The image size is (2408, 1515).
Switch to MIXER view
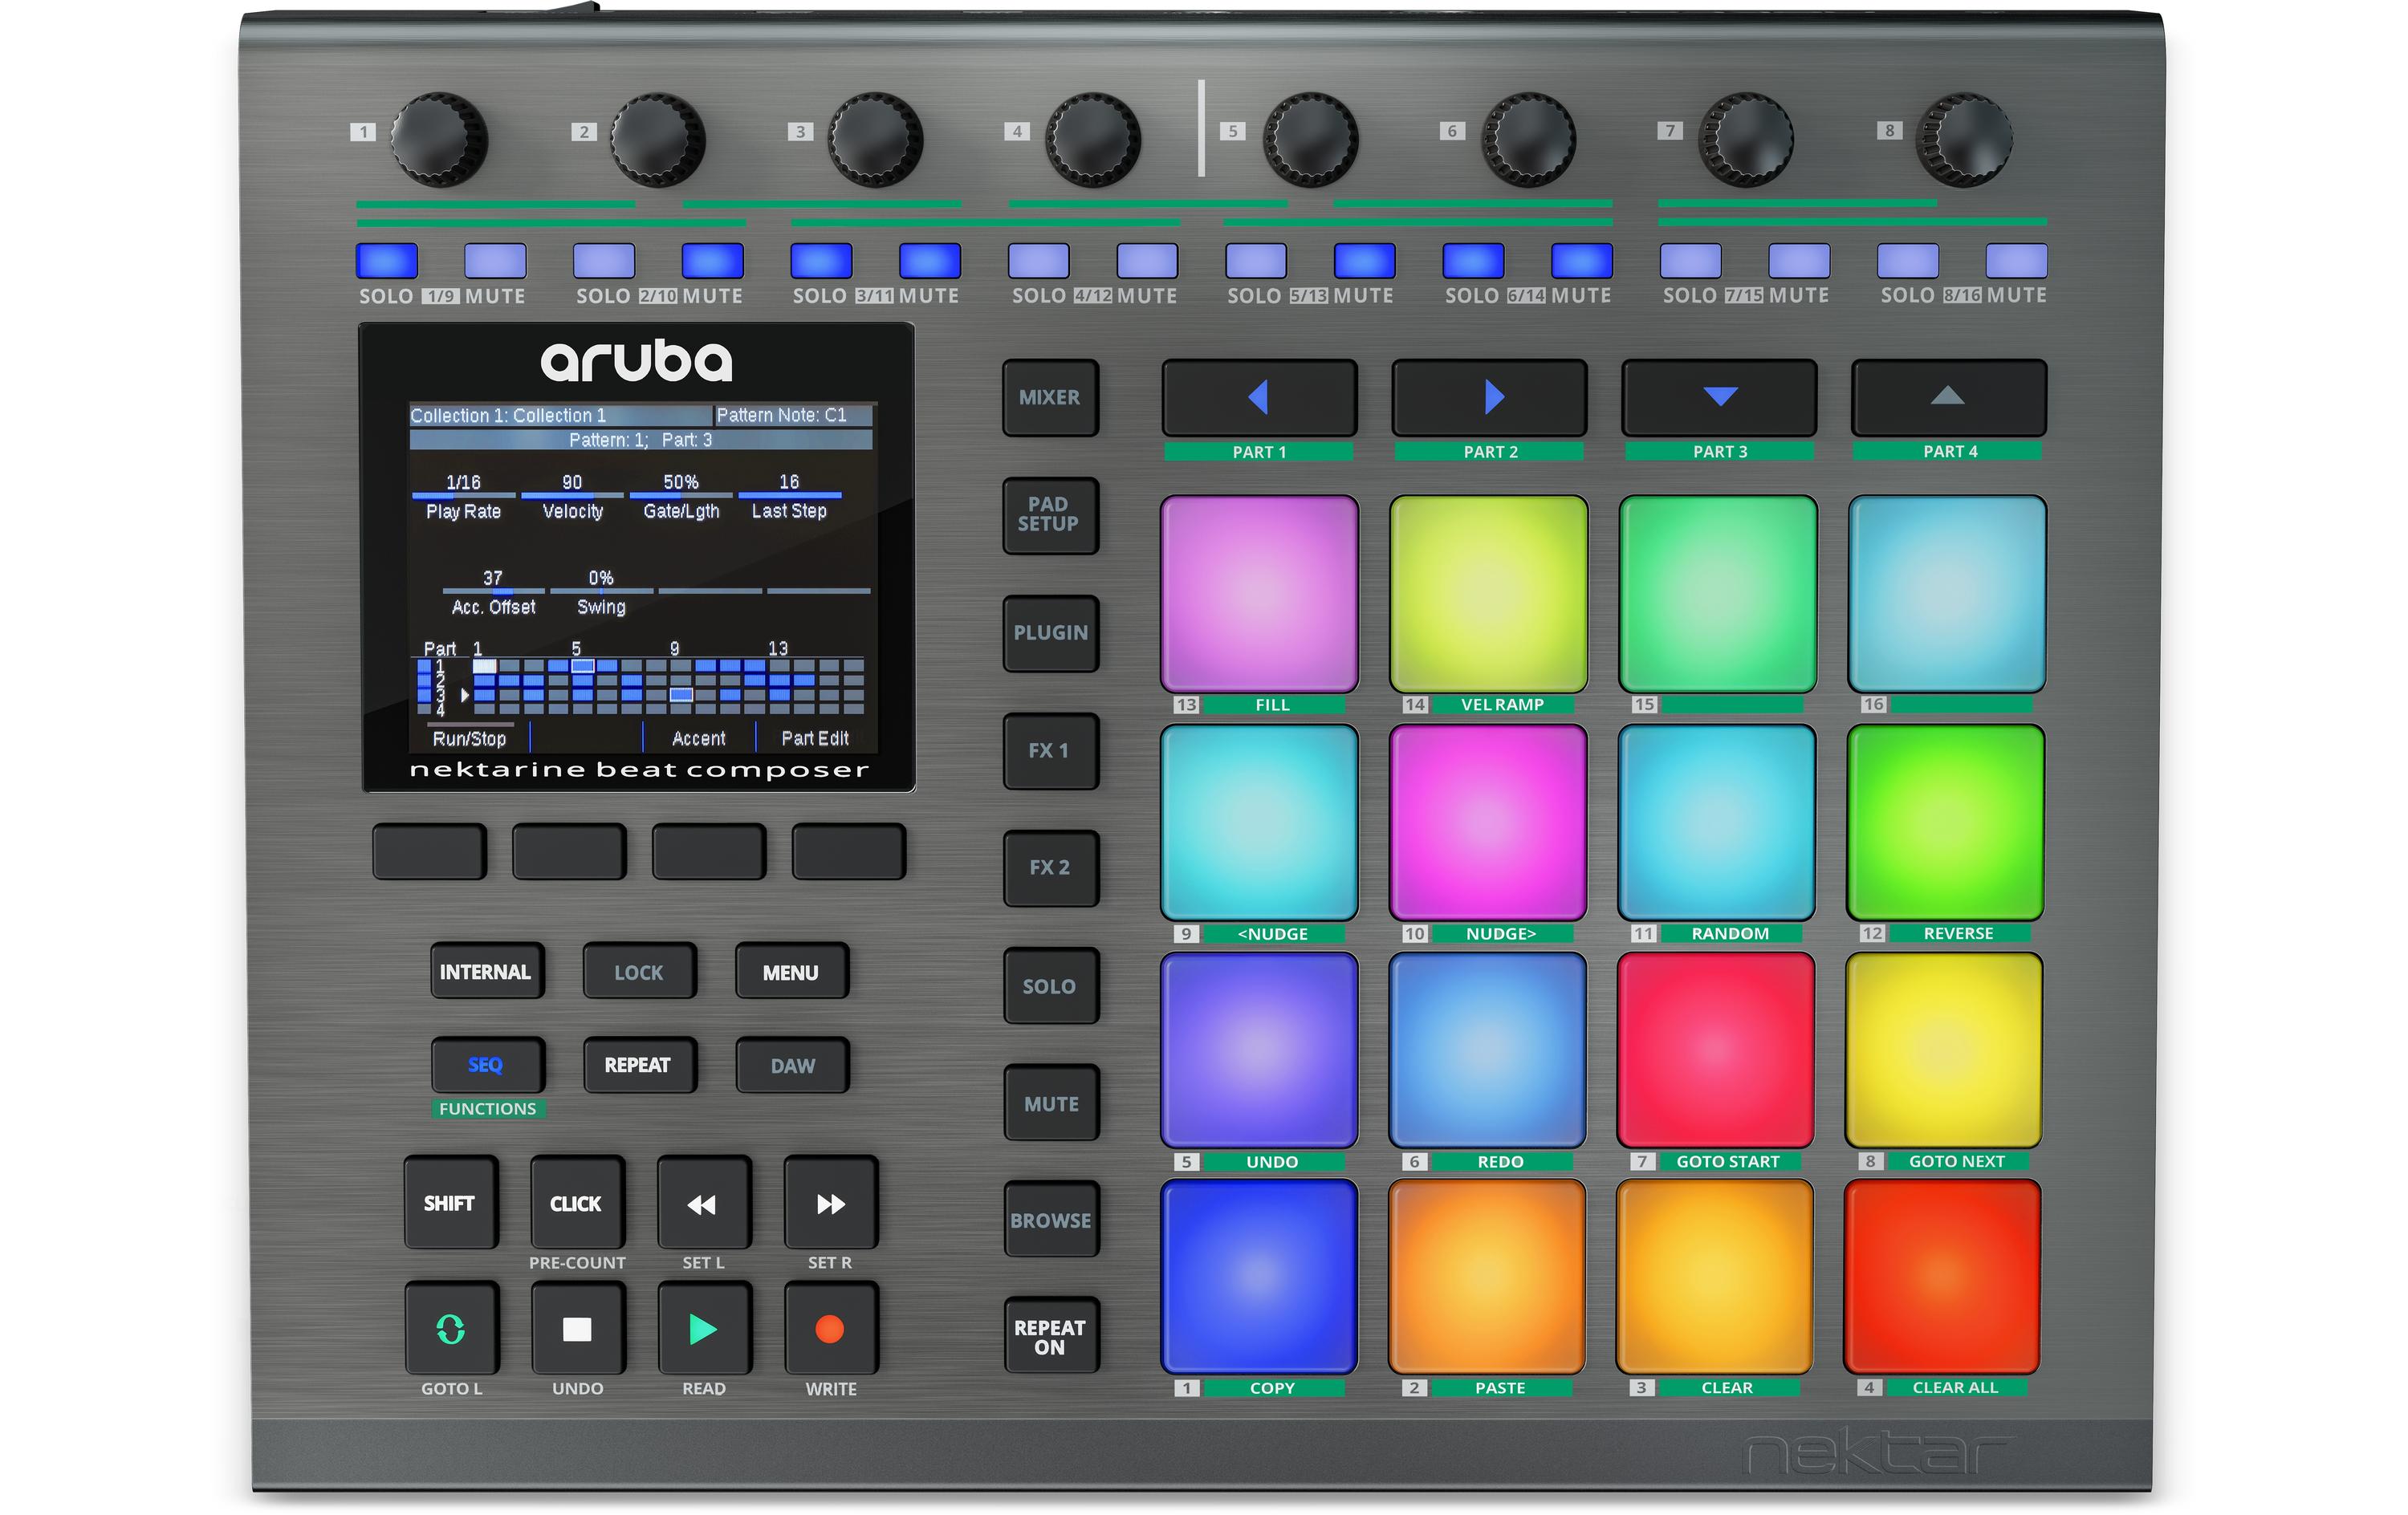1050,397
